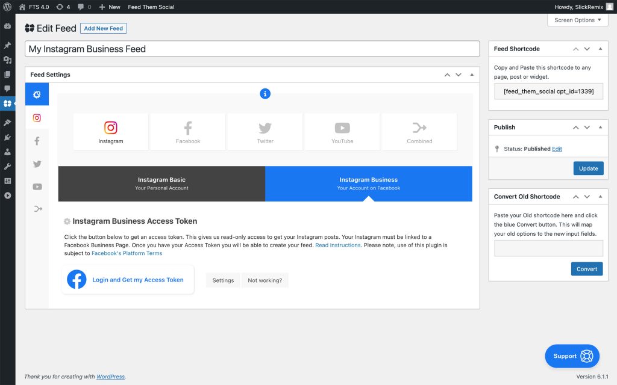Open Facebook's Platform Terms link
This screenshot has width=617, height=385.
tap(127, 253)
